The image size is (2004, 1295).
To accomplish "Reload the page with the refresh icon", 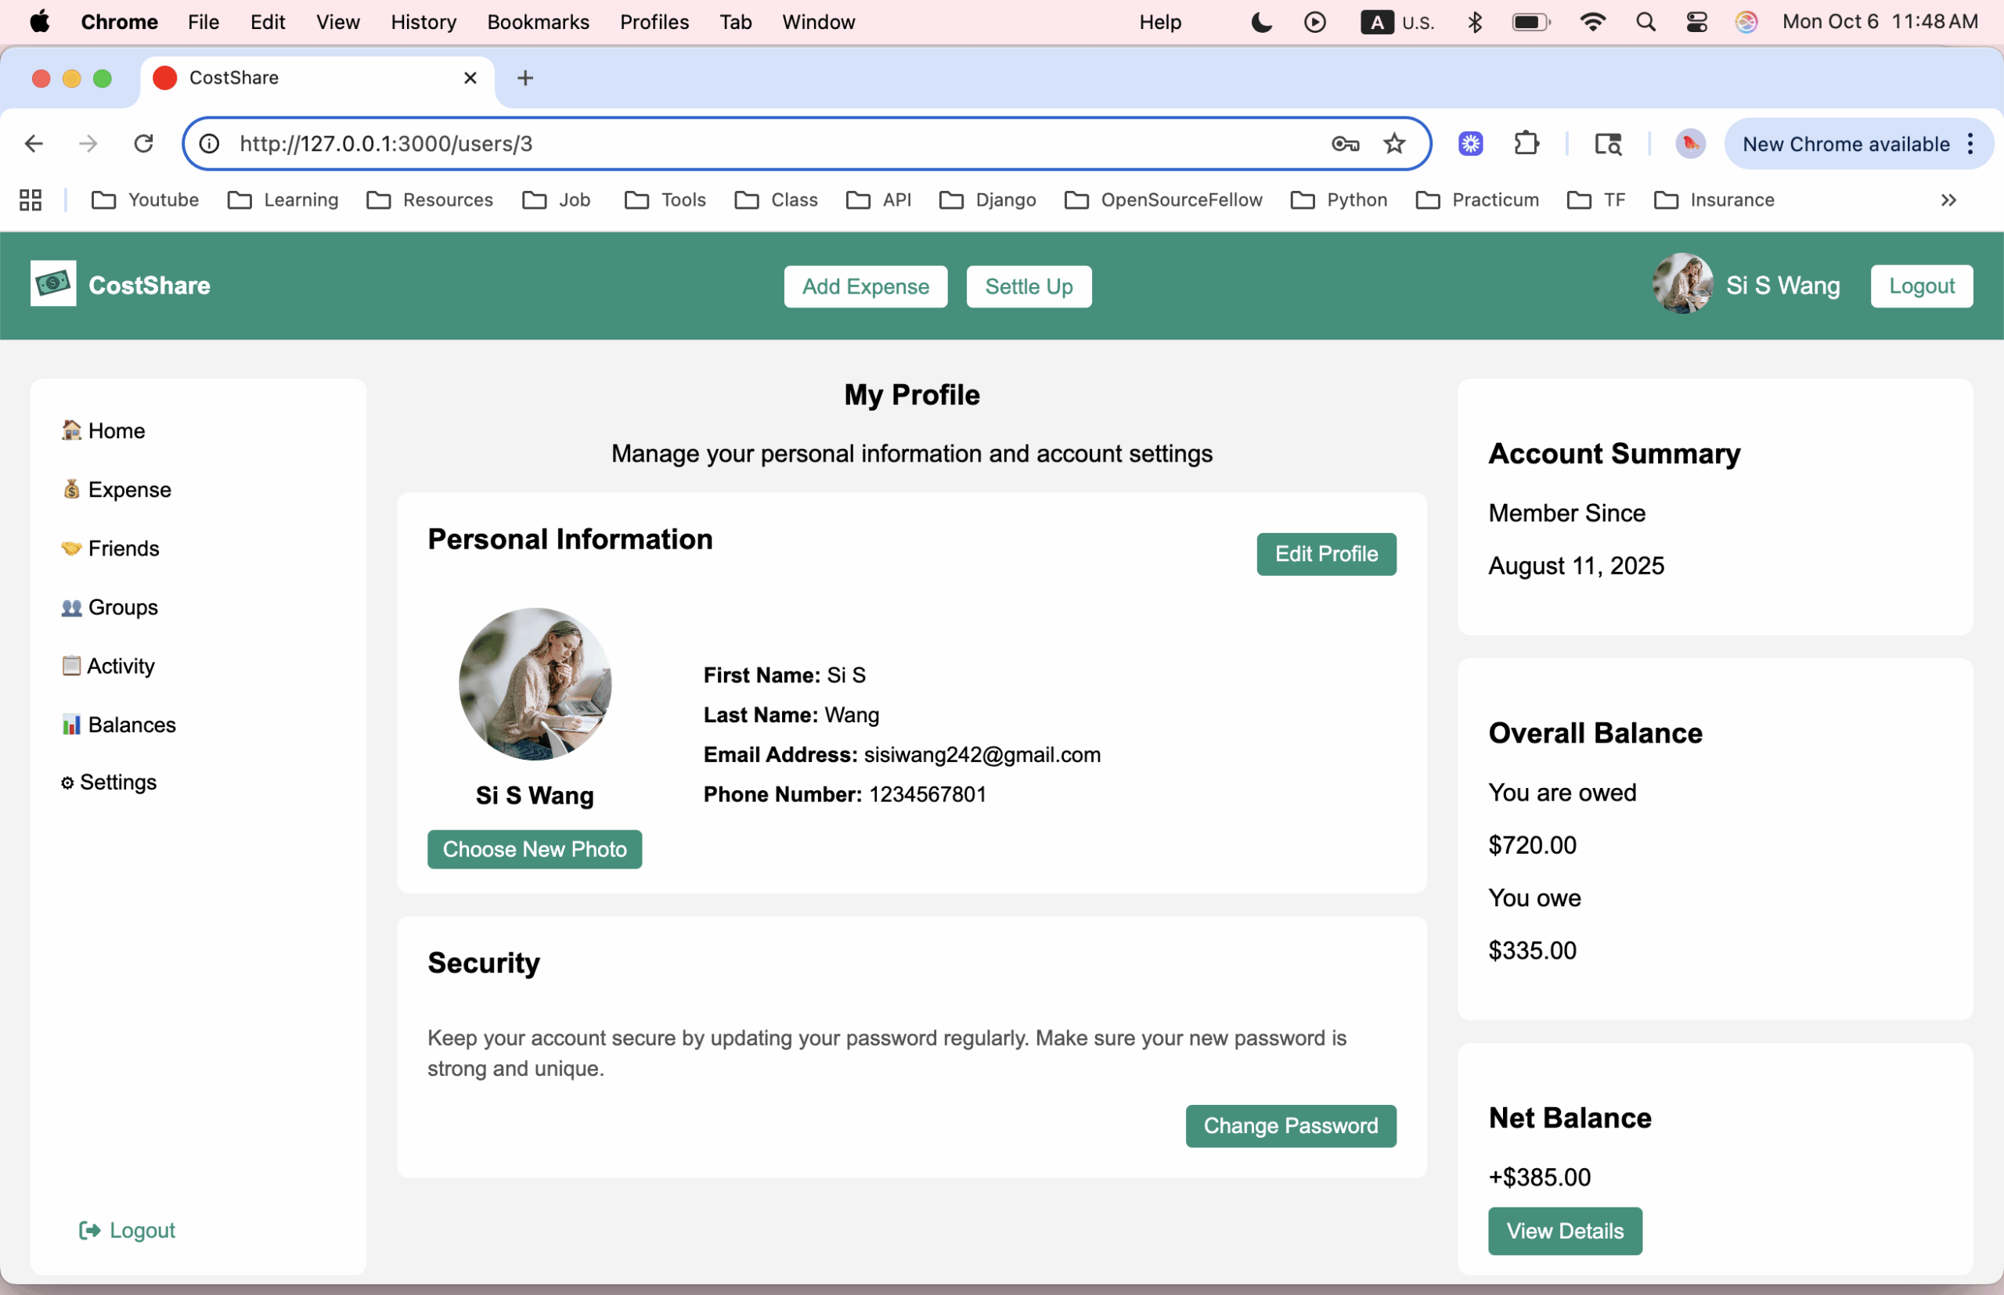I will [x=144, y=144].
